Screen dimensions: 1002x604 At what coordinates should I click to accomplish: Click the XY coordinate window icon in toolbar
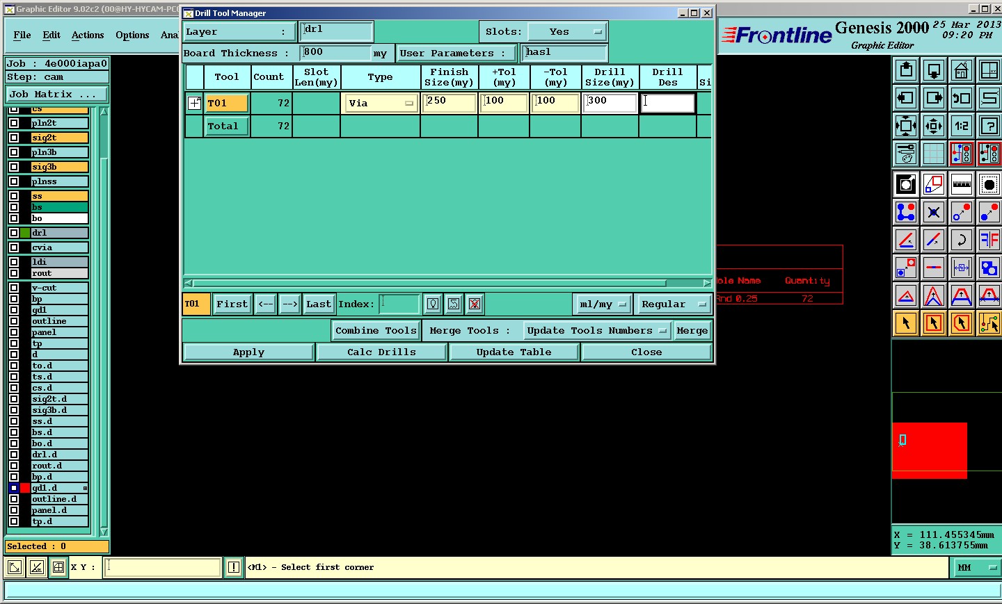[x=989, y=70]
